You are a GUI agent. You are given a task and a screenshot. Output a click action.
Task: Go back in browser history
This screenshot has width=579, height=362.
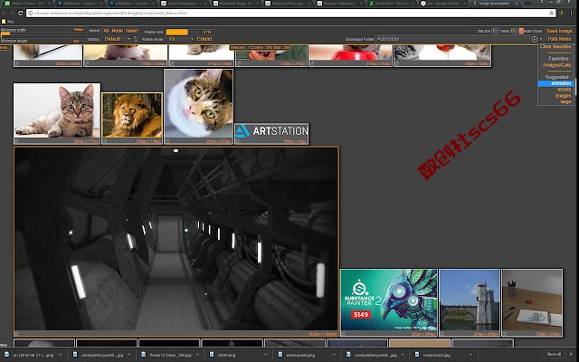(x=4, y=14)
